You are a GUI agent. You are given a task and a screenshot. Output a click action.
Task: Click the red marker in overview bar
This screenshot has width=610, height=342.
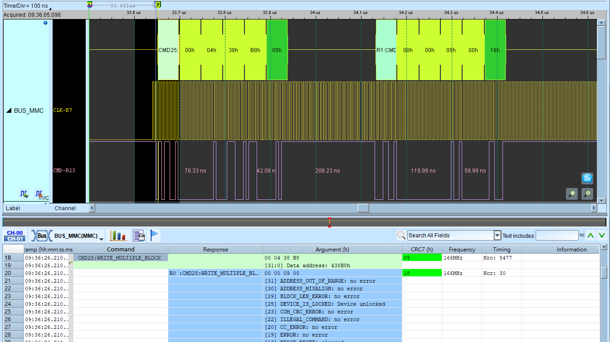coord(330,222)
